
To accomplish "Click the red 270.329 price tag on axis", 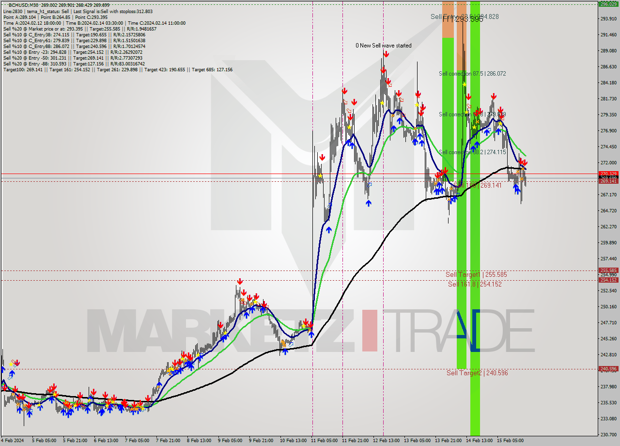I will [x=608, y=174].
